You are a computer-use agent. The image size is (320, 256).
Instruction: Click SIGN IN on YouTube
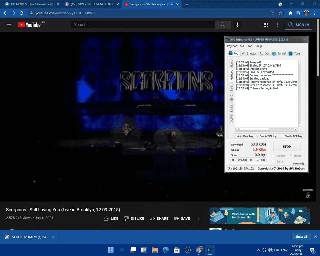[298, 25]
